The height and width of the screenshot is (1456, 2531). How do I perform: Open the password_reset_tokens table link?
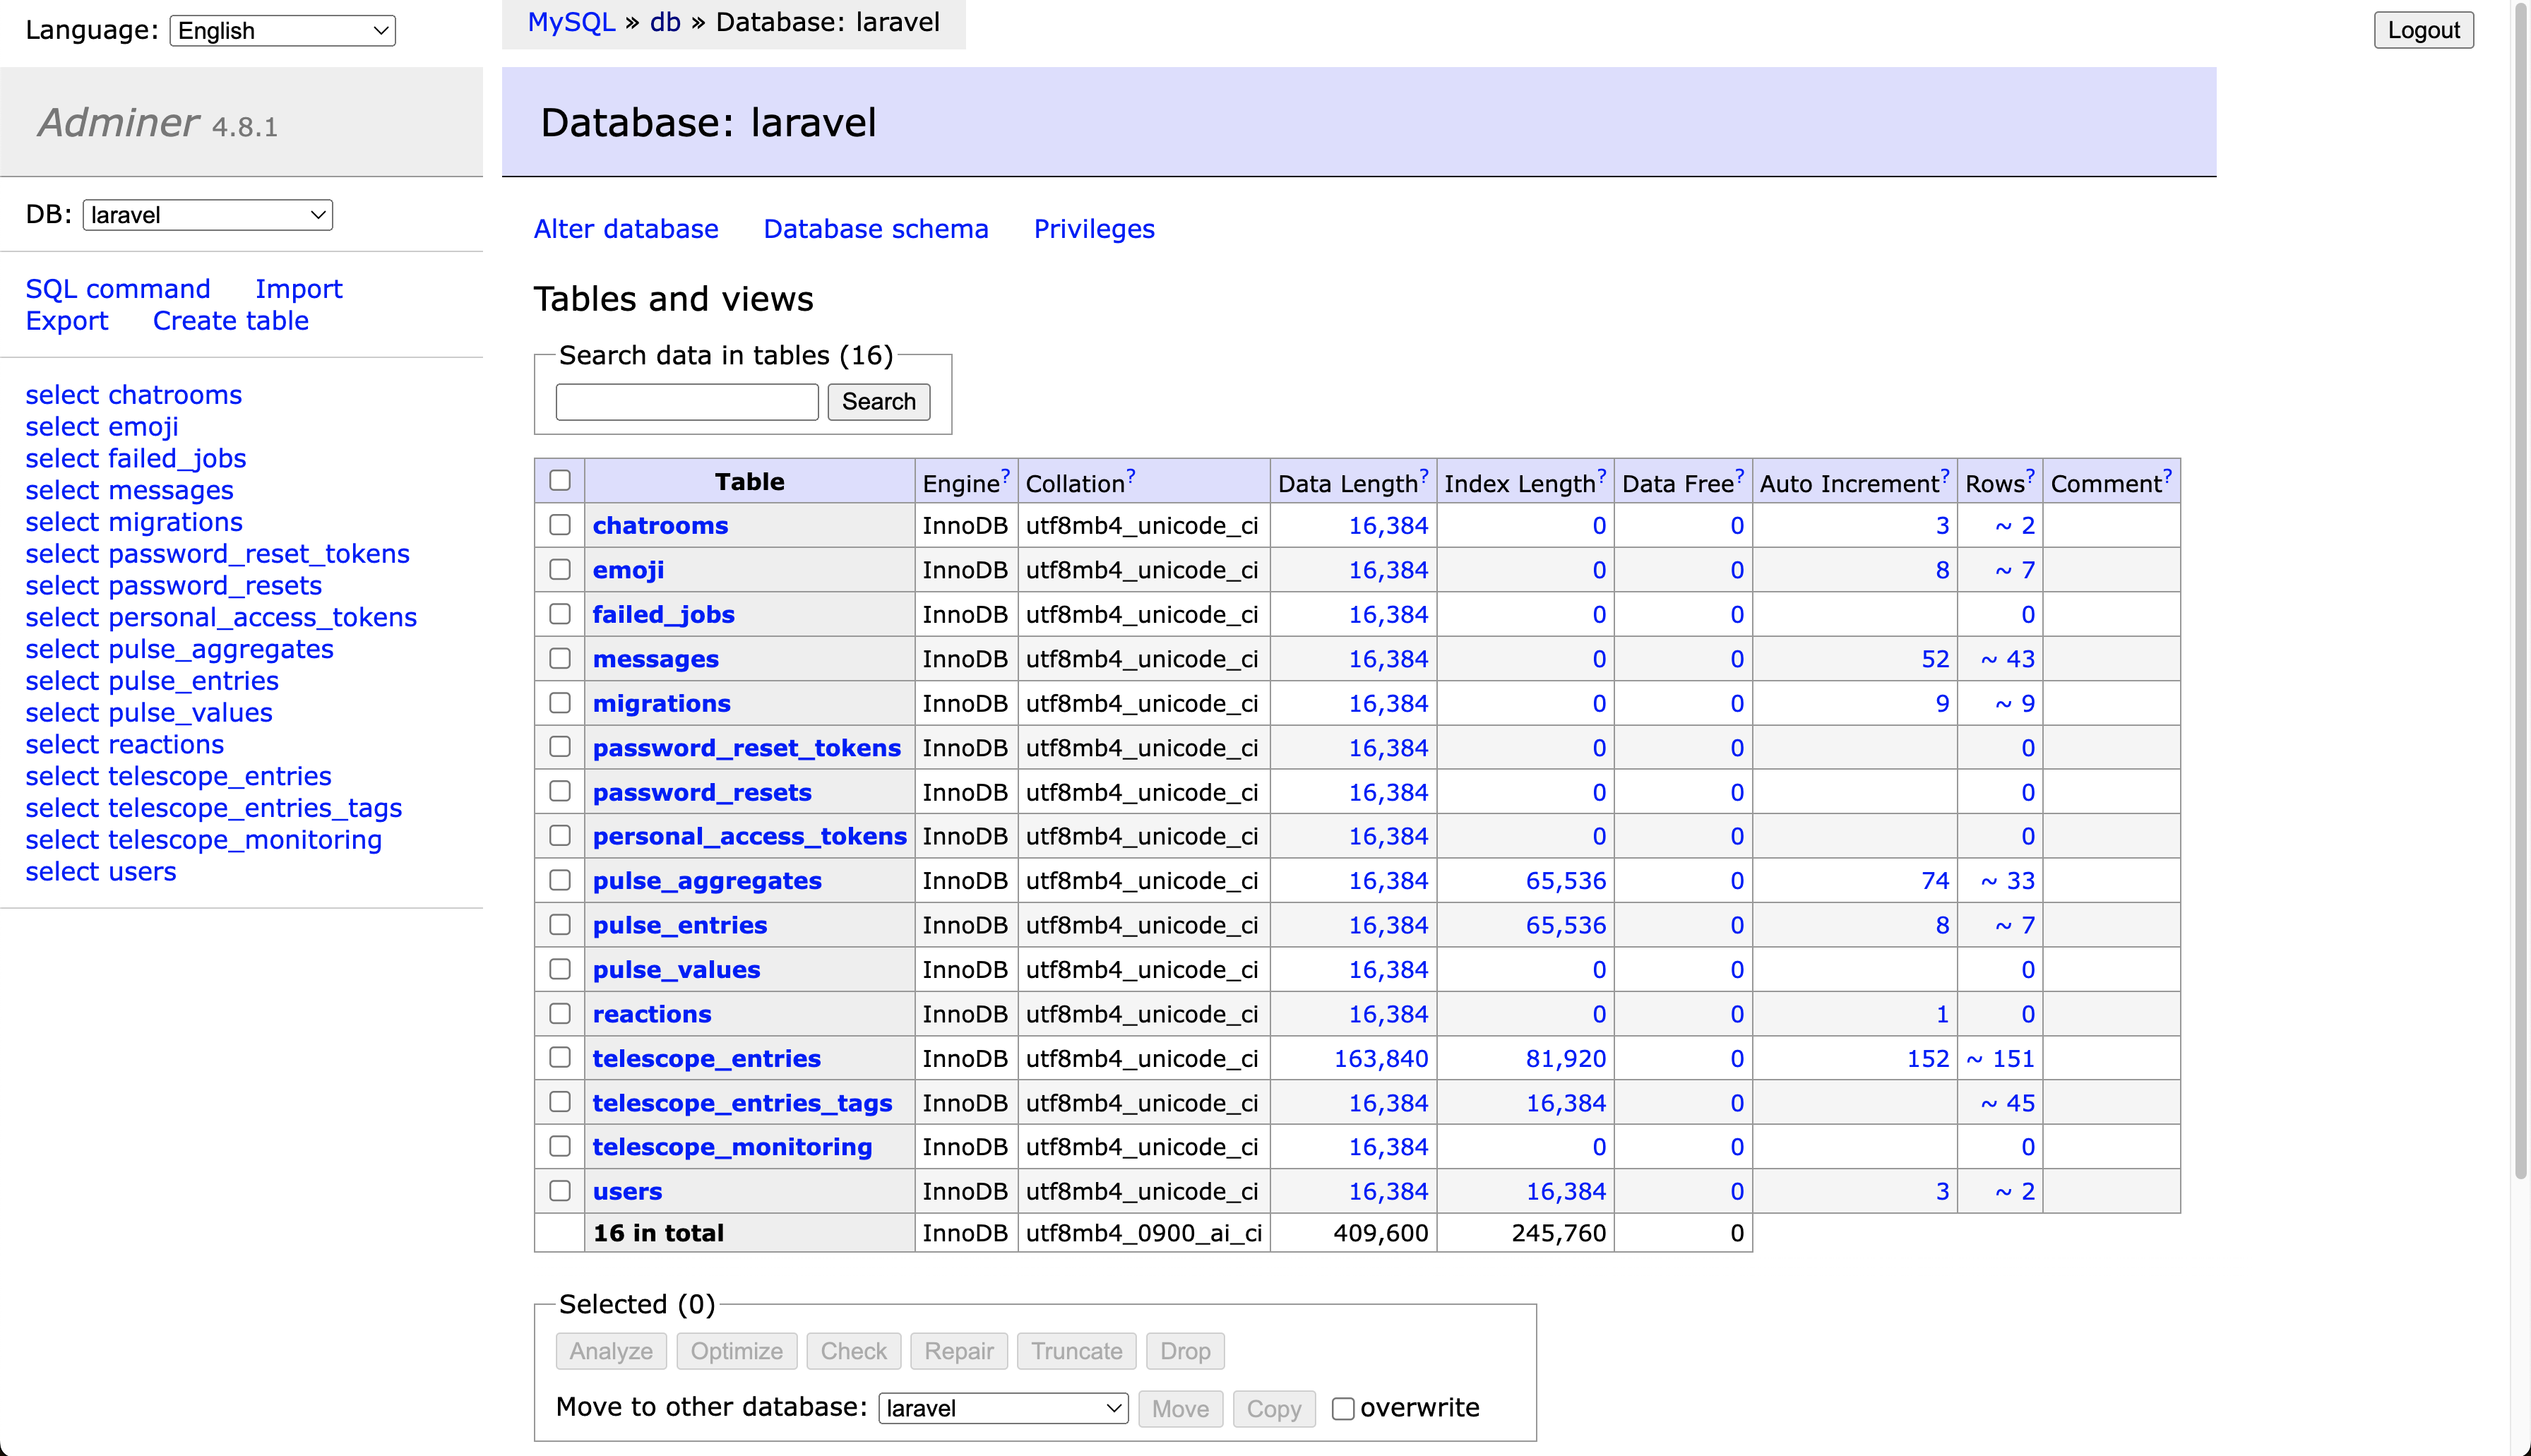pyautogui.click(x=747, y=748)
